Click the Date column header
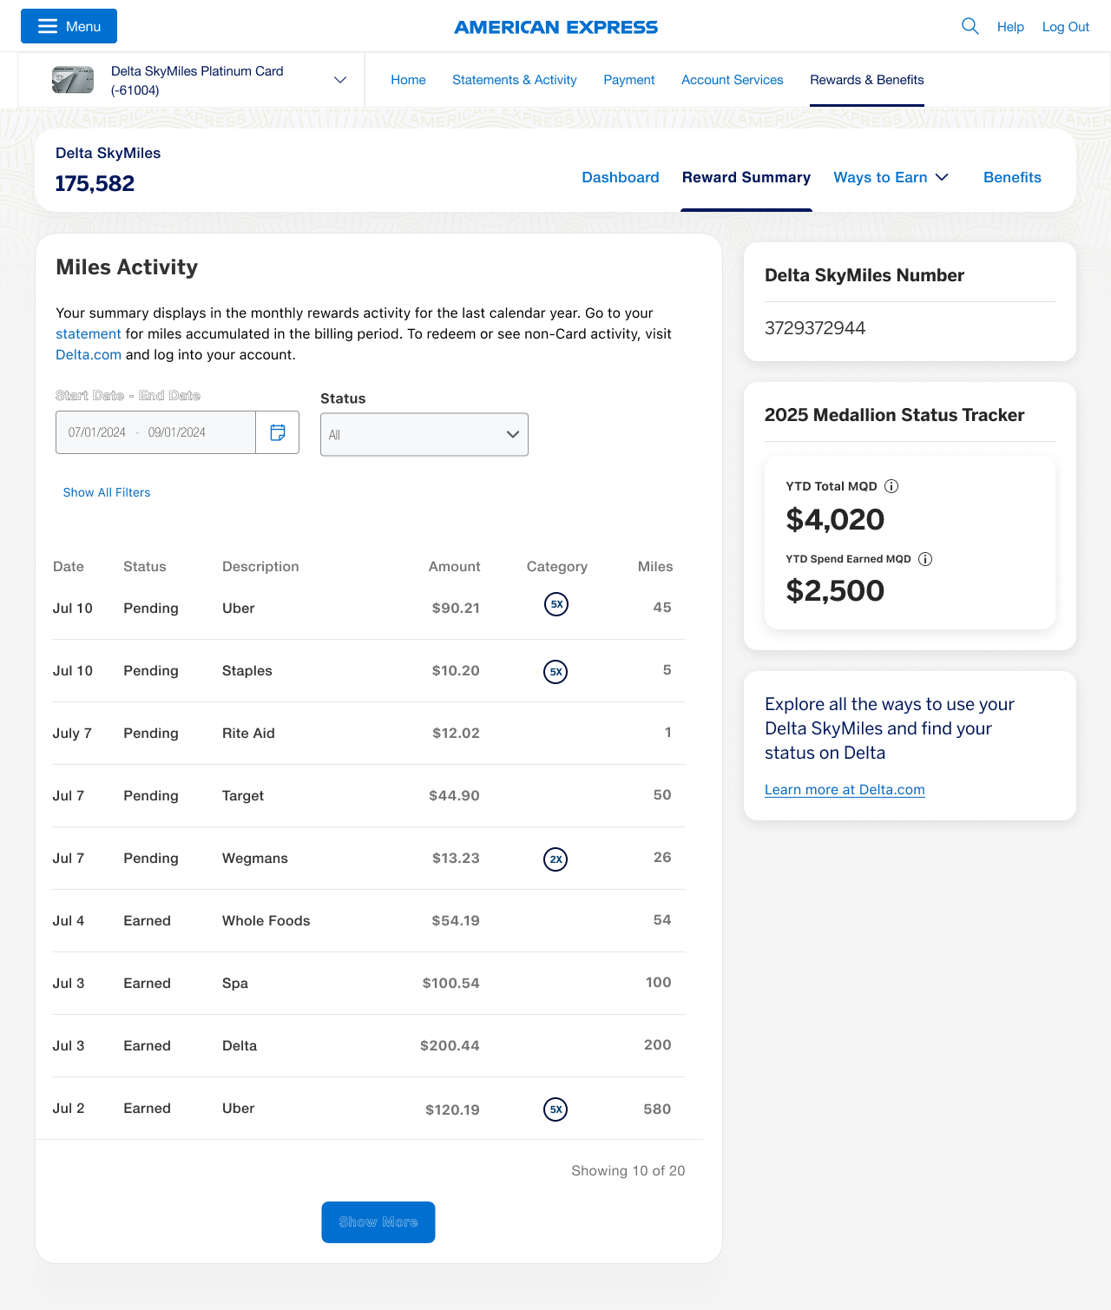The width and height of the screenshot is (1111, 1310). coord(69,567)
